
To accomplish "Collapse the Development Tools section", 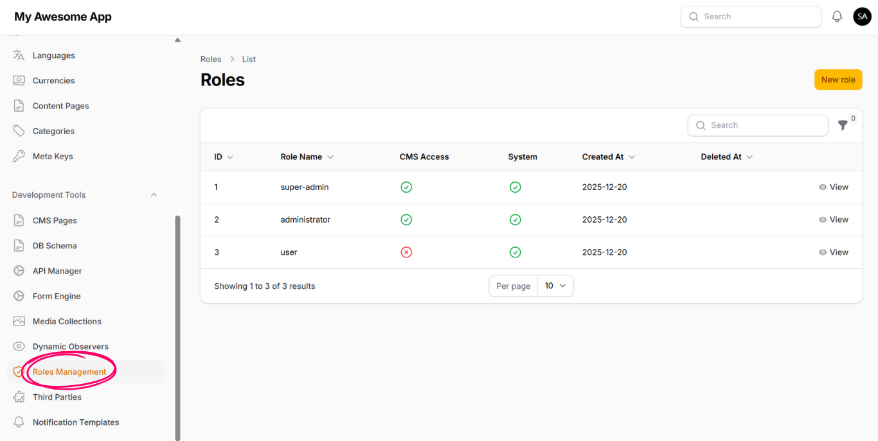I will (x=154, y=195).
